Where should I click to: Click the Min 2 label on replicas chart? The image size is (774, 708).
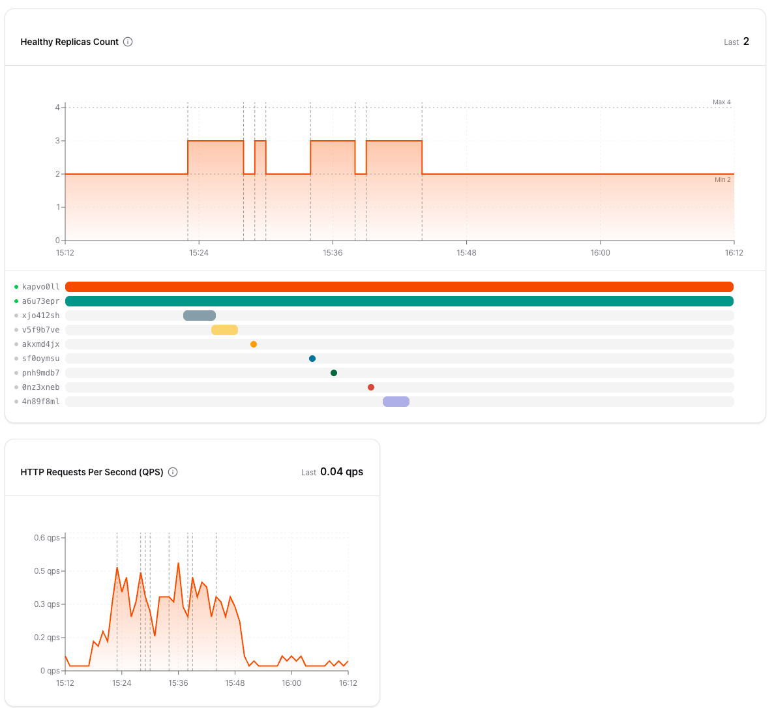point(722,179)
